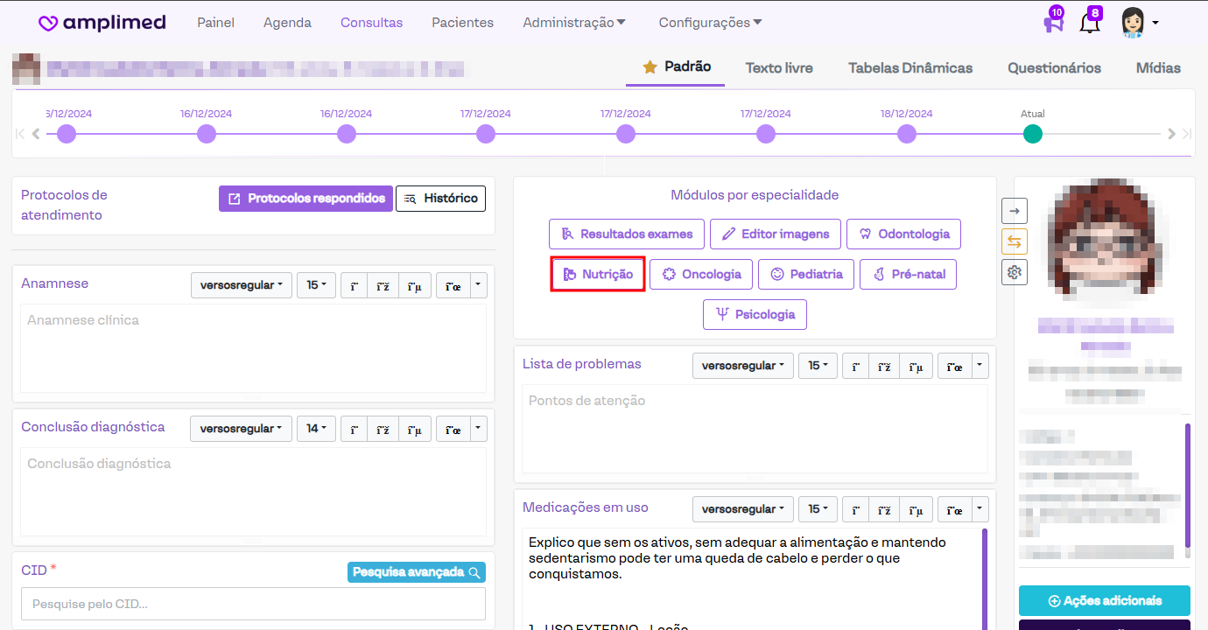Click Pesquisa avançada button
This screenshot has width=1208, height=630.
[416, 572]
